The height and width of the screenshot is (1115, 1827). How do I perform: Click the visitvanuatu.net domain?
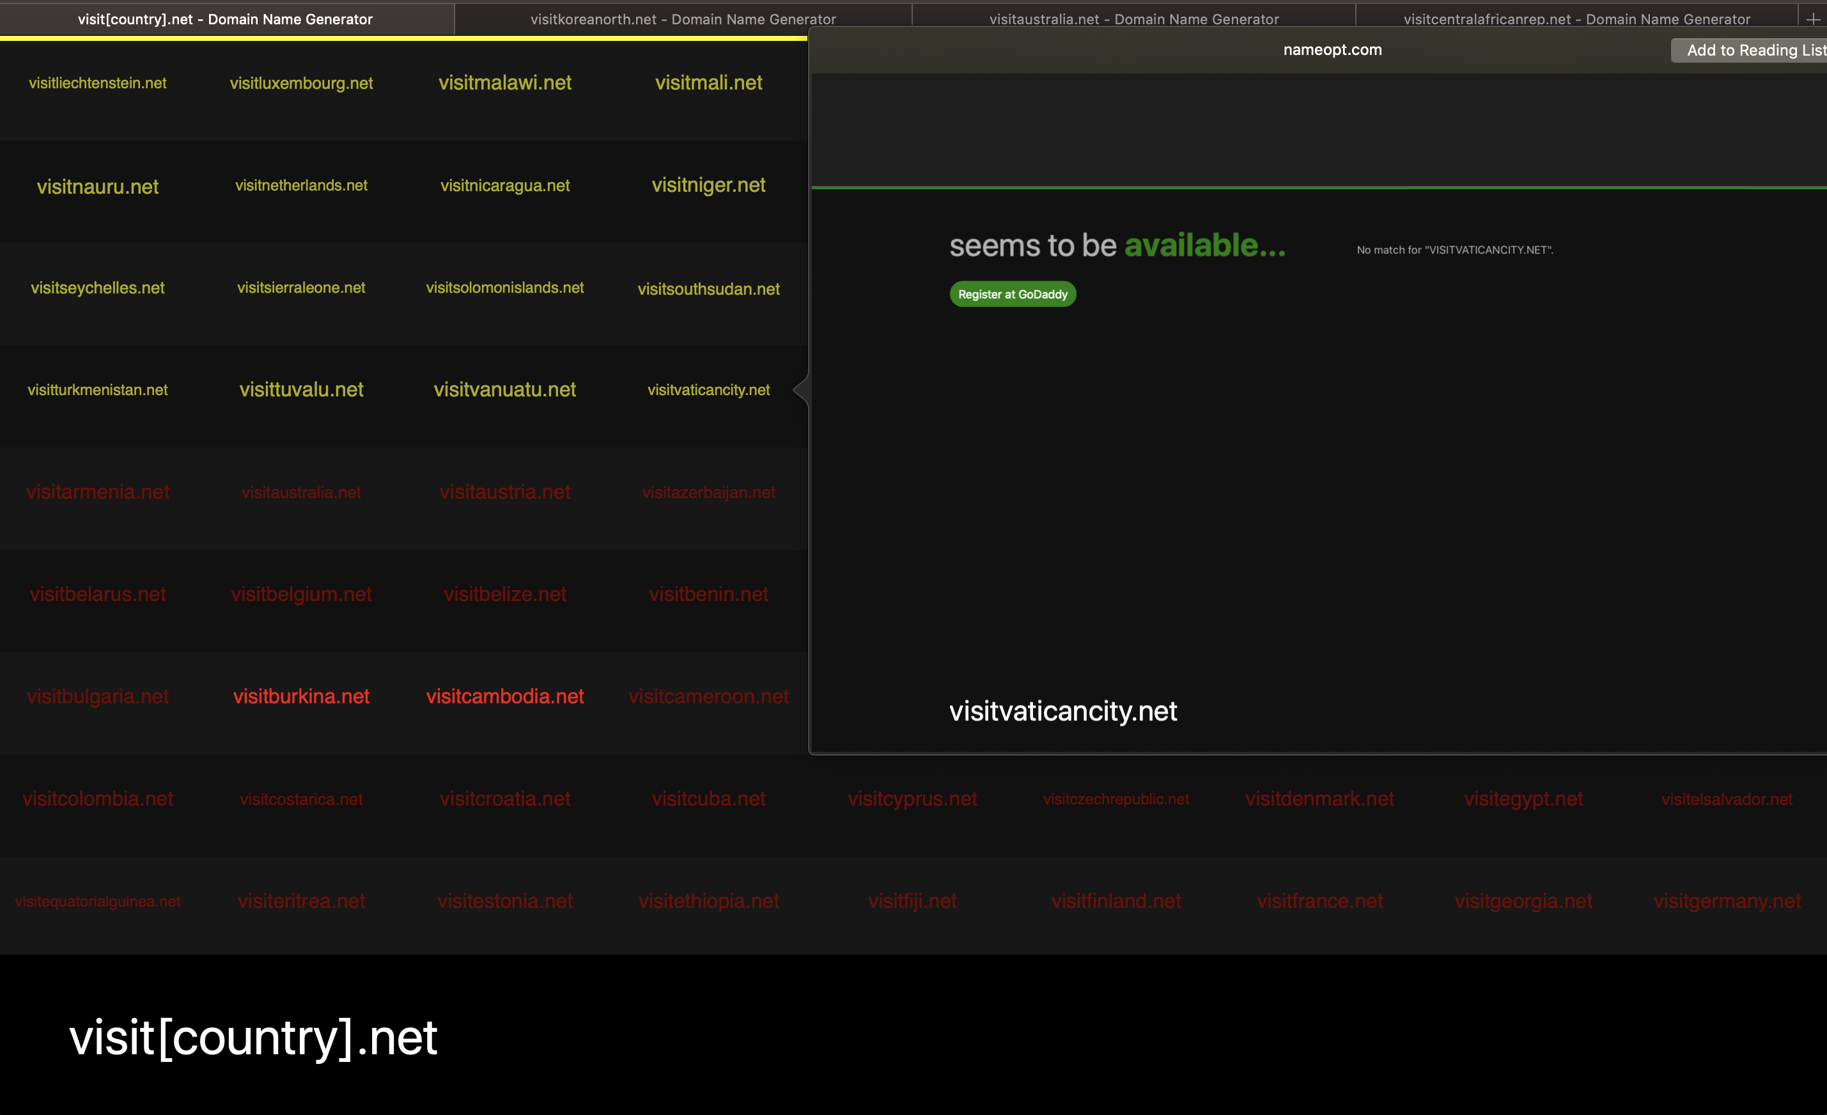click(505, 389)
